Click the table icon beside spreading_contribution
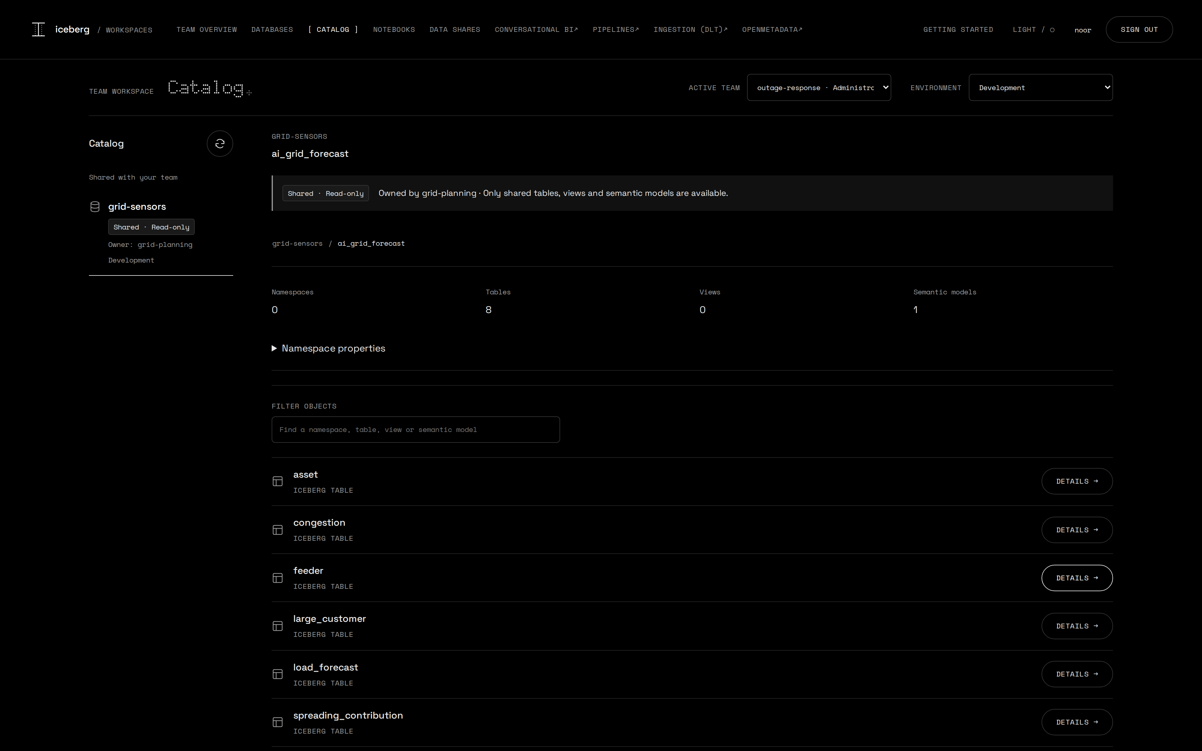 (278, 722)
